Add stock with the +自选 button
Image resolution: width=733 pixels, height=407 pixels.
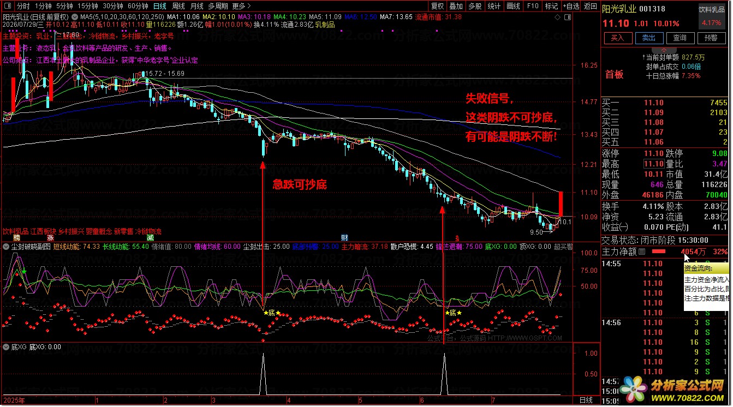(x=571, y=7)
